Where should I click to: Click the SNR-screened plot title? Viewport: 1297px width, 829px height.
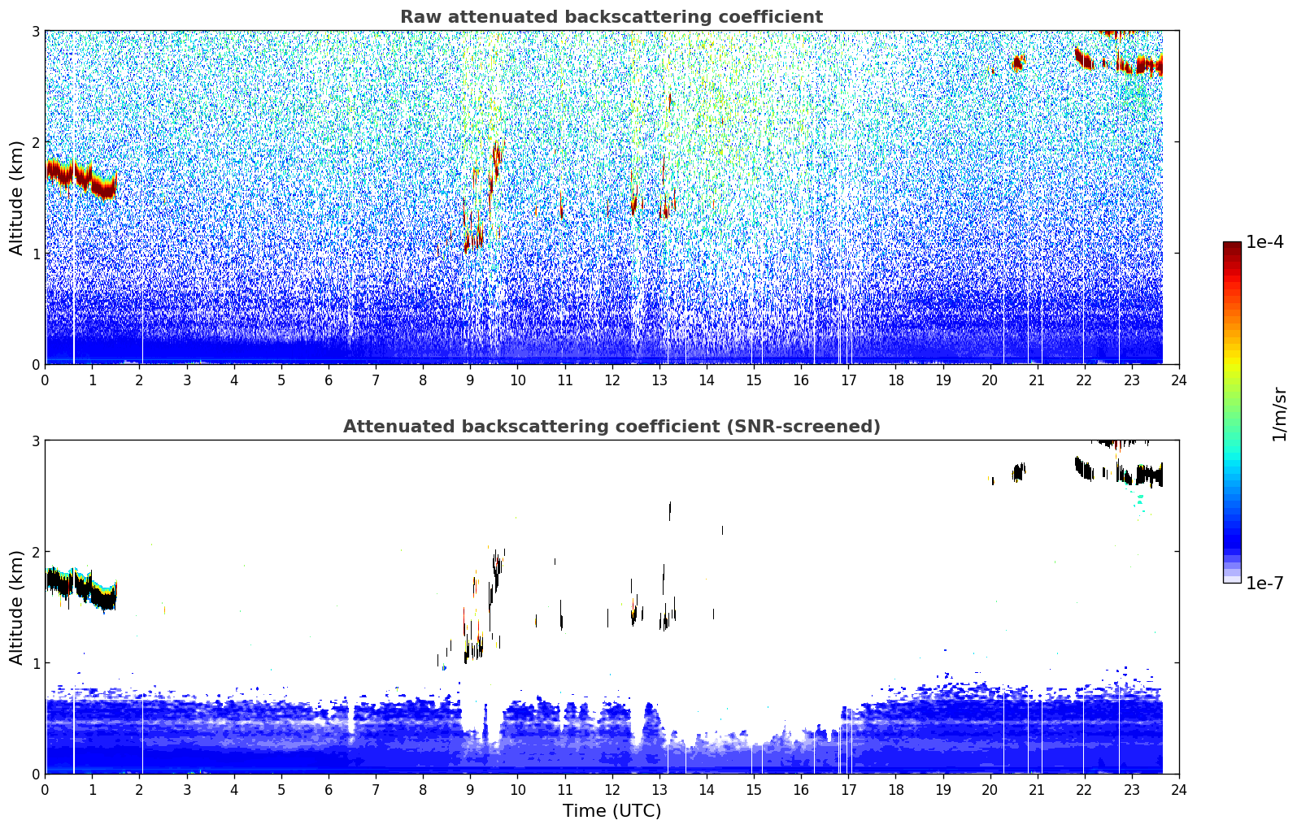[x=611, y=427]
